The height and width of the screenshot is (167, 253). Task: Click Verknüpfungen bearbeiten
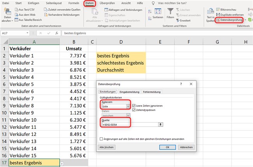coord(122,21)
